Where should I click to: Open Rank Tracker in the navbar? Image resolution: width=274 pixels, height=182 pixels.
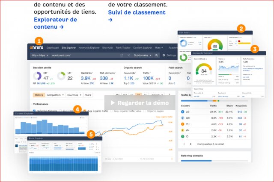pos(123,47)
